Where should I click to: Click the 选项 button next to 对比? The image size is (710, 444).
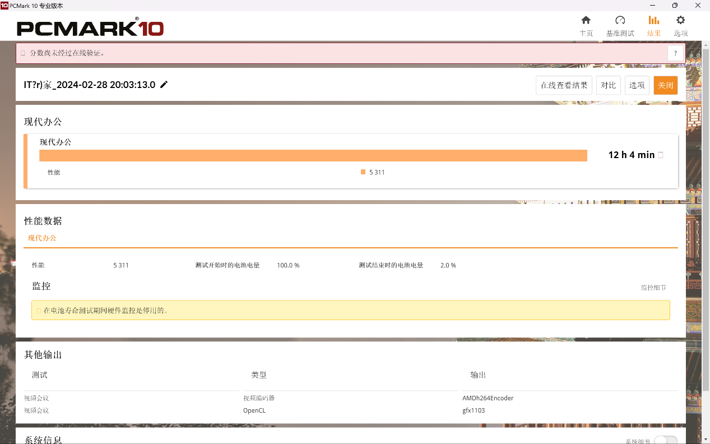(637, 85)
